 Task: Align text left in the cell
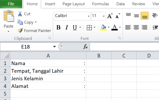click(128, 27)
